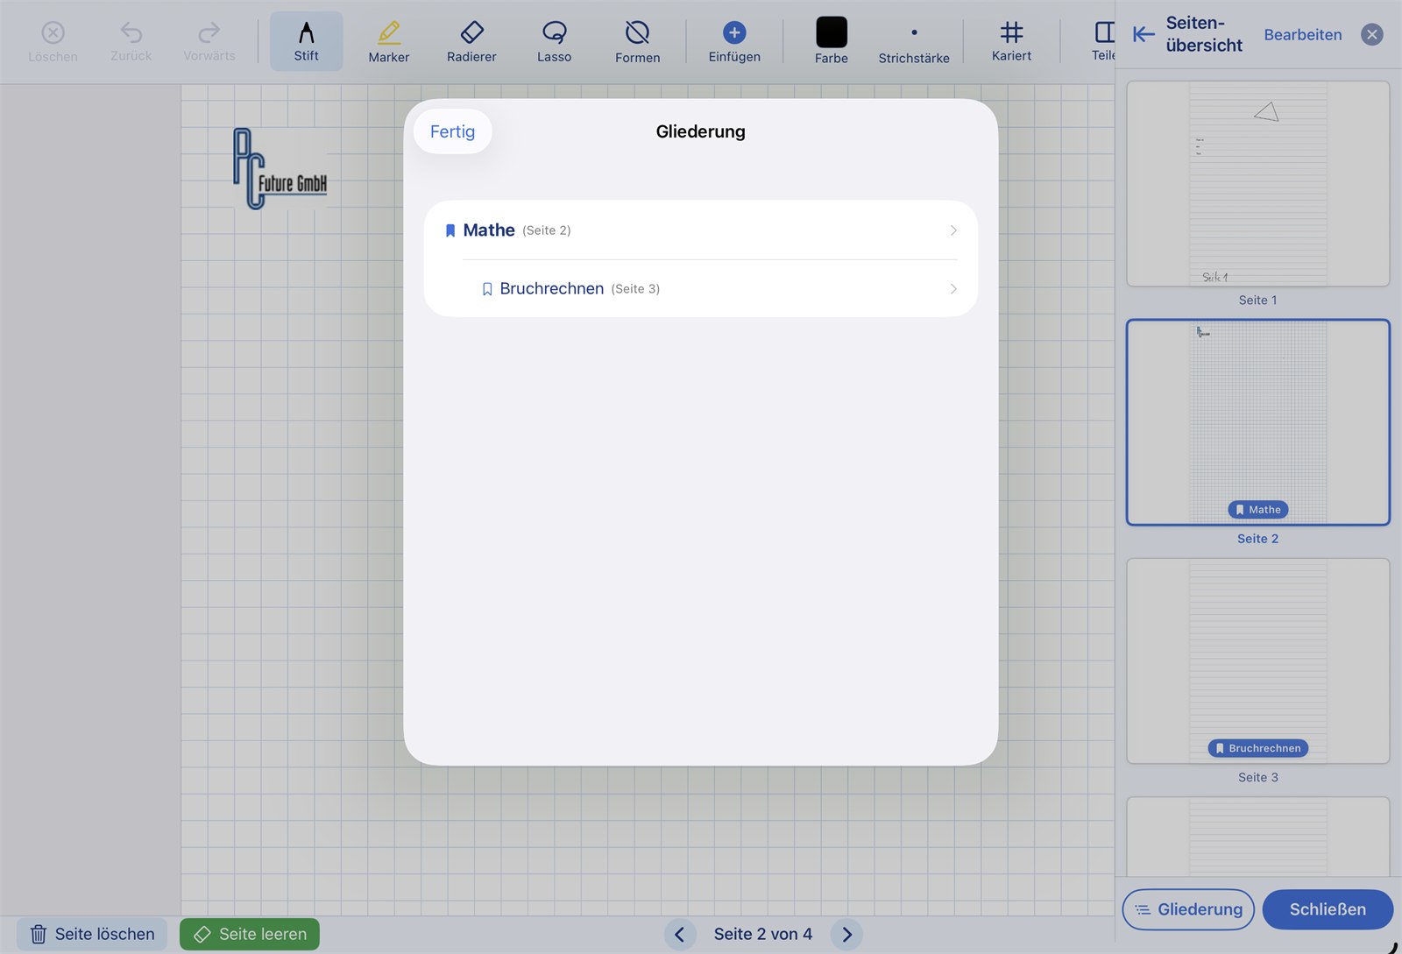Undo with the Zurück arrow
The image size is (1402, 954).
coord(131,42)
